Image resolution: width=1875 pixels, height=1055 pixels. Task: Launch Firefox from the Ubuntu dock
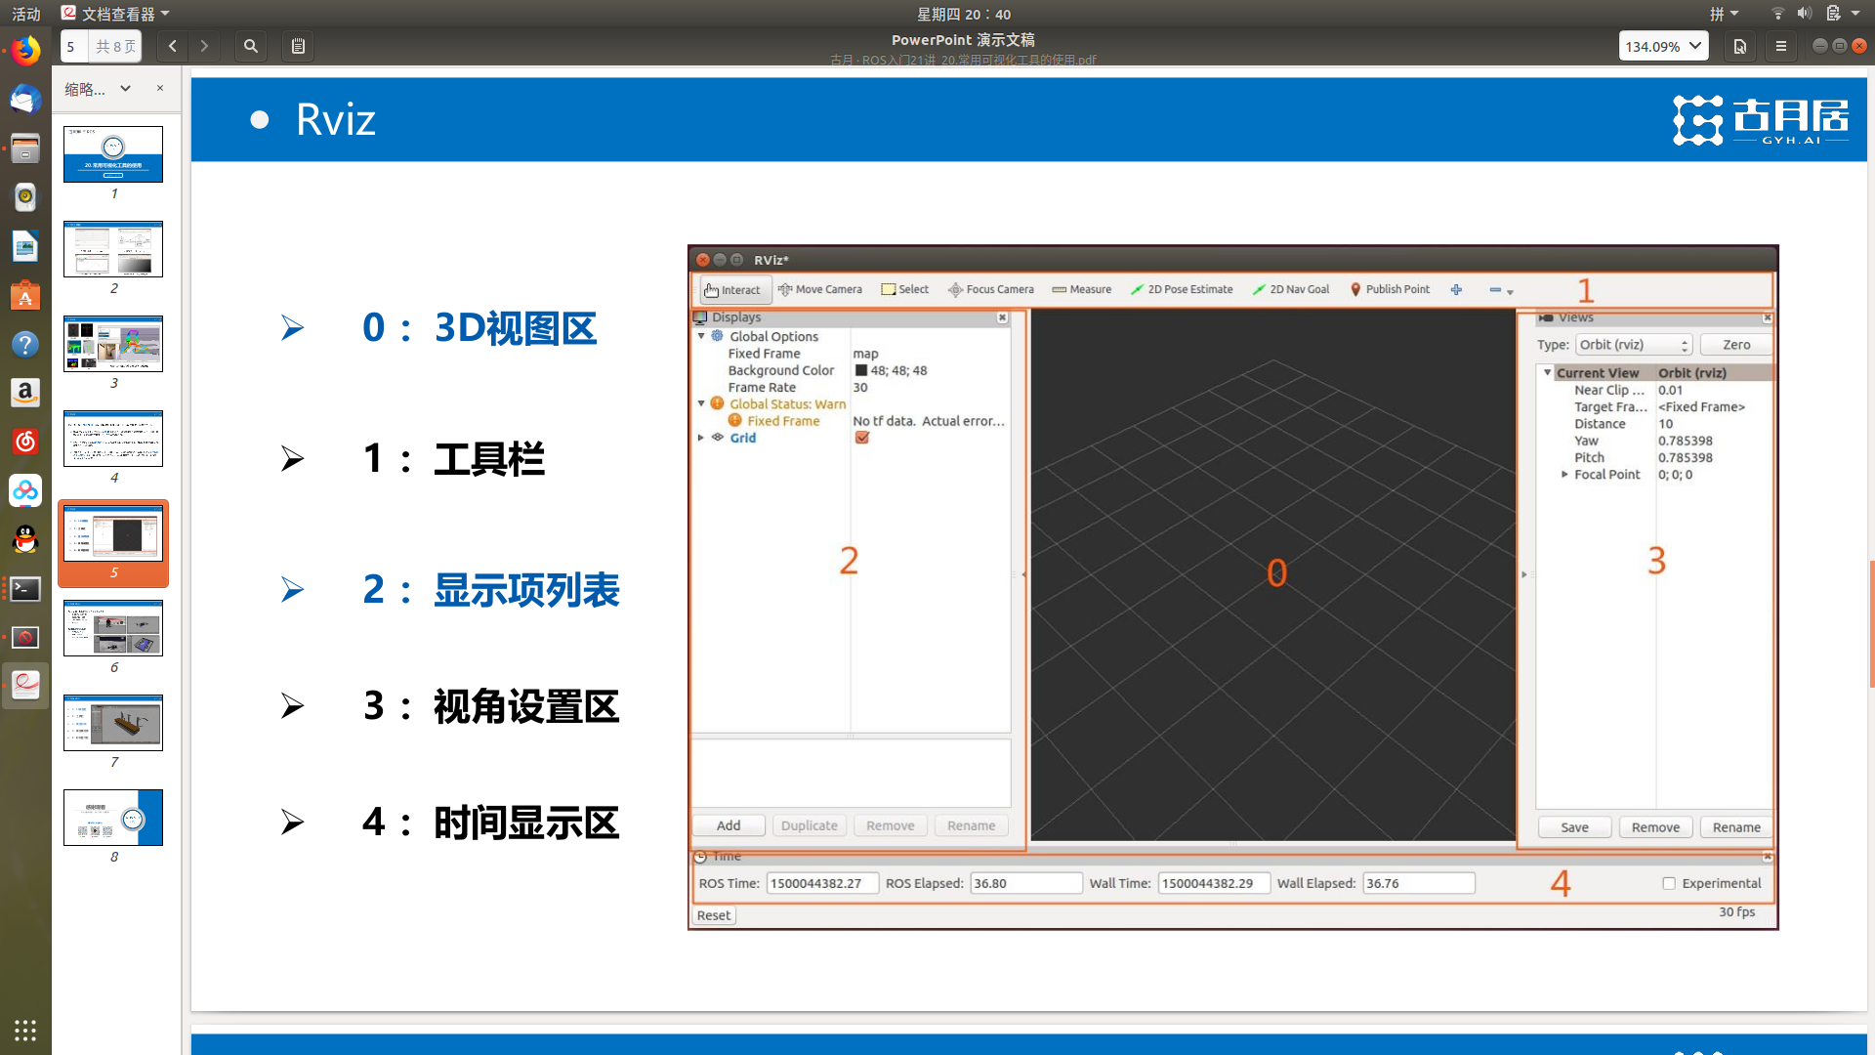[24, 51]
